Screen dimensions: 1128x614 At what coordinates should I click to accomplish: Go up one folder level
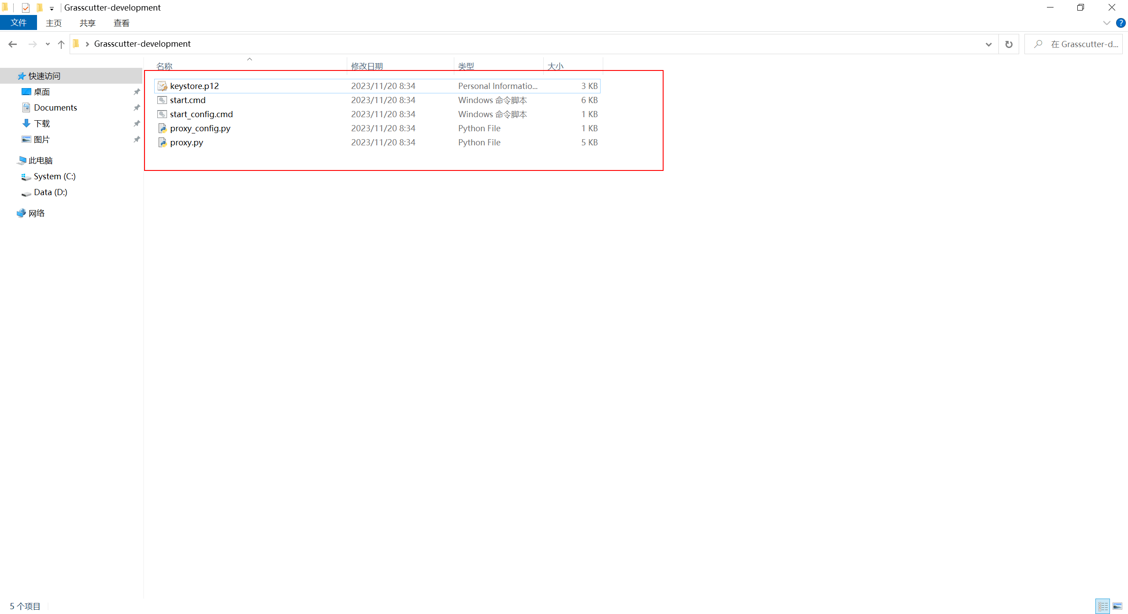61,44
